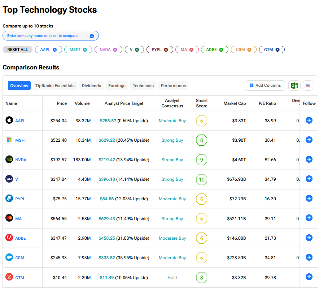Follow AAPL with the plus icon
This screenshot has height=295, width=328.
click(x=309, y=120)
